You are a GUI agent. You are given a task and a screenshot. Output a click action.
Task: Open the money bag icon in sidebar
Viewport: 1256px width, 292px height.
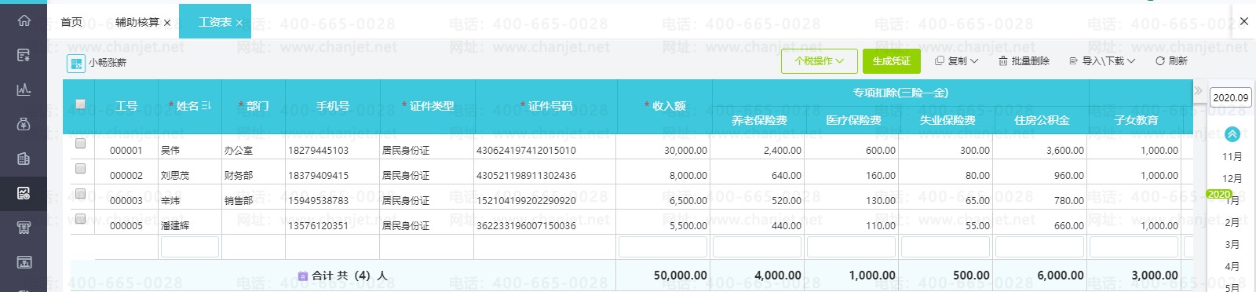click(24, 124)
